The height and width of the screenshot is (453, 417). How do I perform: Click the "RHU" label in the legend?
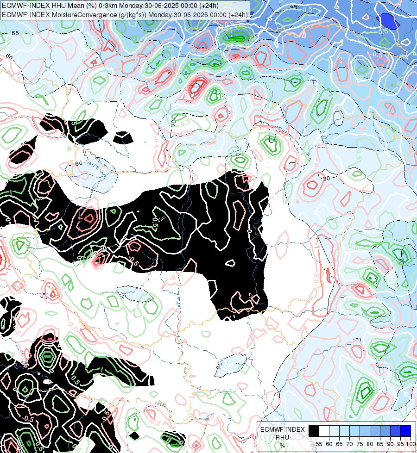pos(282,437)
